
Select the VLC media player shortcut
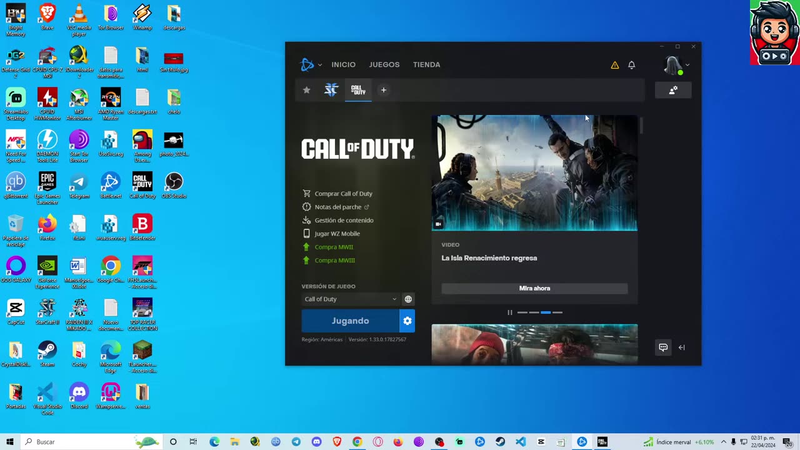pyautogui.click(x=79, y=20)
